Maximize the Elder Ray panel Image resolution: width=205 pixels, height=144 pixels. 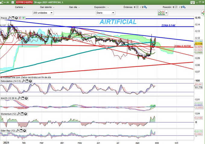click(21, 130)
